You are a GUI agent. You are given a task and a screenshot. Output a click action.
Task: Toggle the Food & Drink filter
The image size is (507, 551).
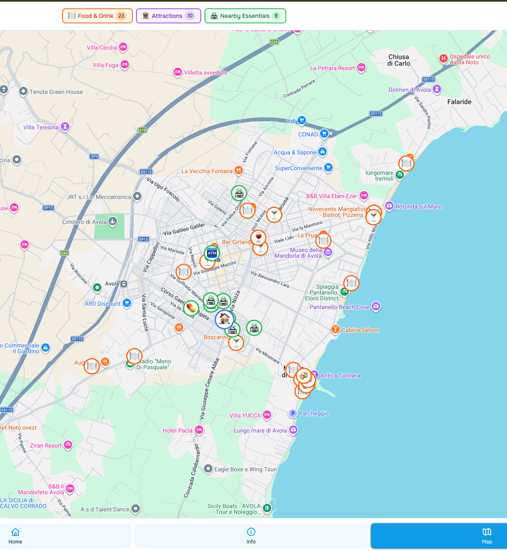click(97, 16)
